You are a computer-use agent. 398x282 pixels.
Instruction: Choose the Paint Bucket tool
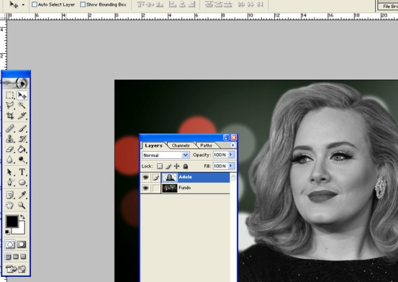tap(22, 149)
